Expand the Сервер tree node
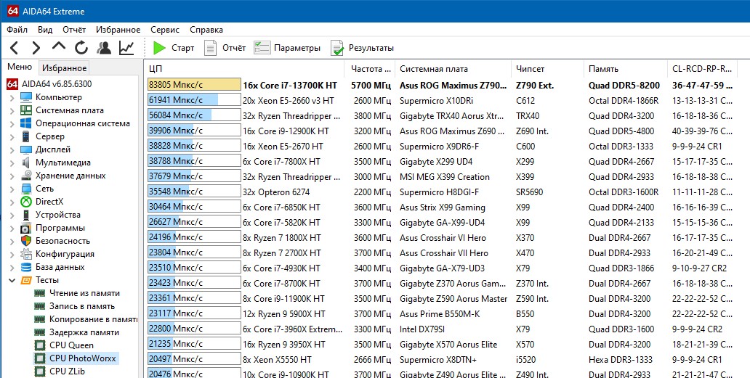750x378 pixels. 12,136
